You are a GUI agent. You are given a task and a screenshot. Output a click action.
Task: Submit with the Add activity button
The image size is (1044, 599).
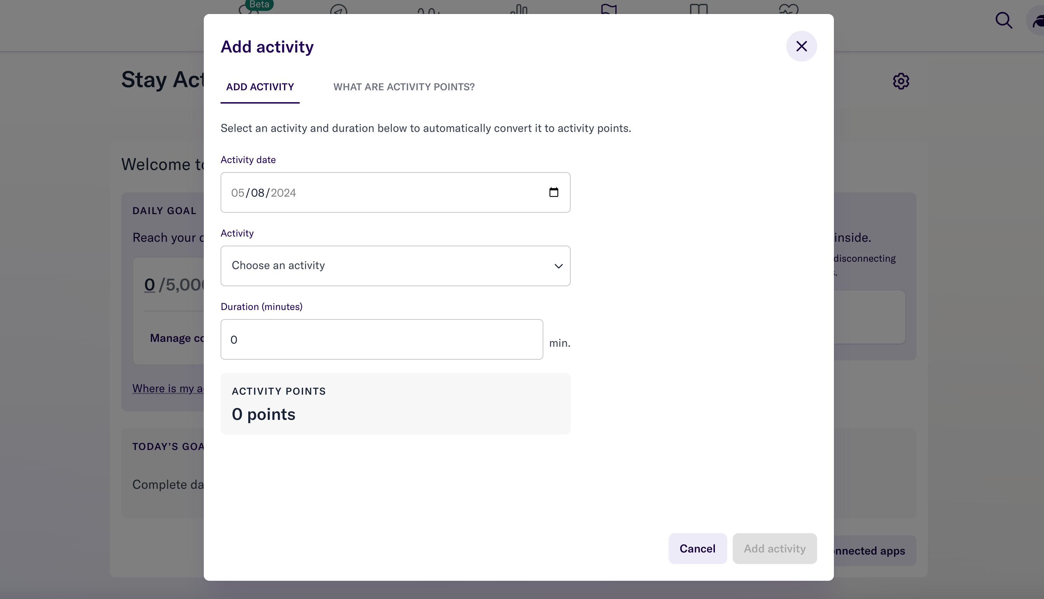(774, 548)
